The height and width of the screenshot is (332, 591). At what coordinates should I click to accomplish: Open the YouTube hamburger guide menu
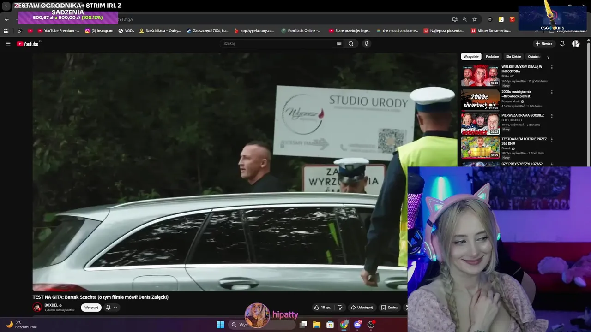pyautogui.click(x=8, y=44)
